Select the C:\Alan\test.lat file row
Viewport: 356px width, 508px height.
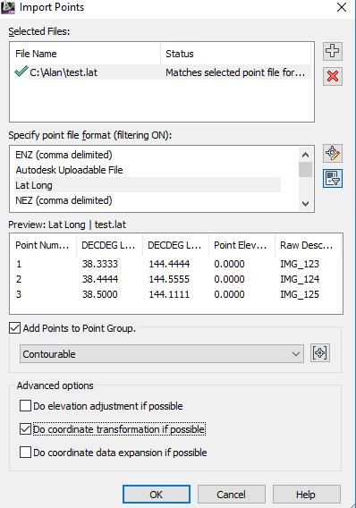click(162, 72)
